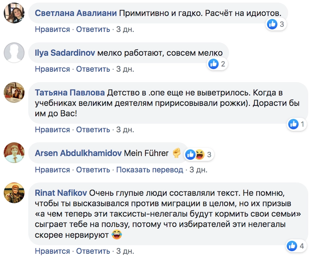
Task: Open Татьяна Павлова's profile name link
Action: 70,93
